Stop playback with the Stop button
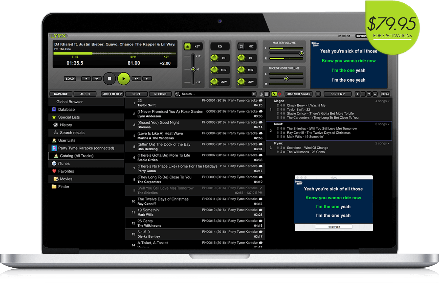The height and width of the screenshot is (283, 439). tap(109, 79)
